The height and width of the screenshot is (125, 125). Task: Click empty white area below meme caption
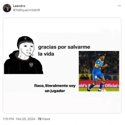tap(61, 103)
